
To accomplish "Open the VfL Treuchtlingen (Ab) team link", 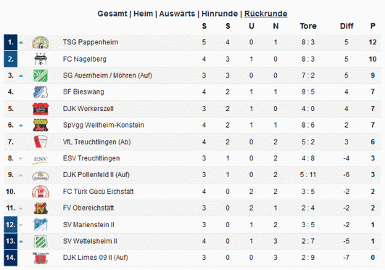I will [x=96, y=142].
